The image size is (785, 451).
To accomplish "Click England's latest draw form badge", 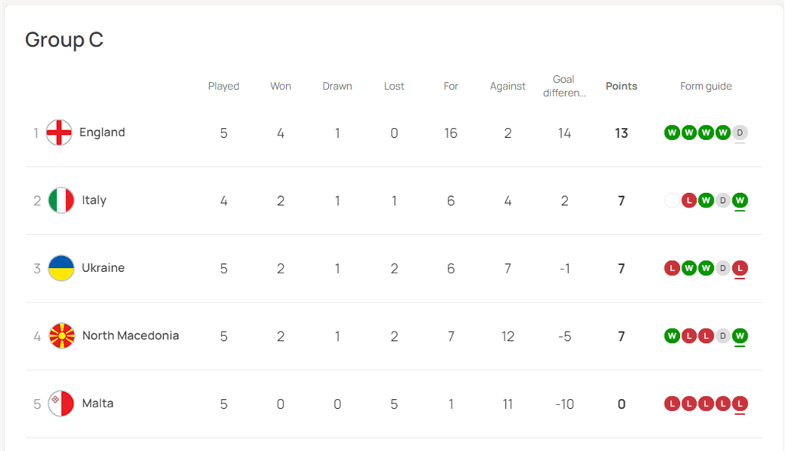I will (x=740, y=132).
